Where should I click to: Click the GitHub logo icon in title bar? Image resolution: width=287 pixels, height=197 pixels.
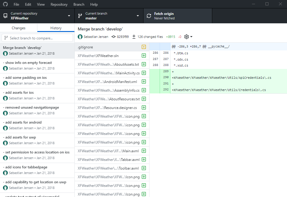coord(5,4)
